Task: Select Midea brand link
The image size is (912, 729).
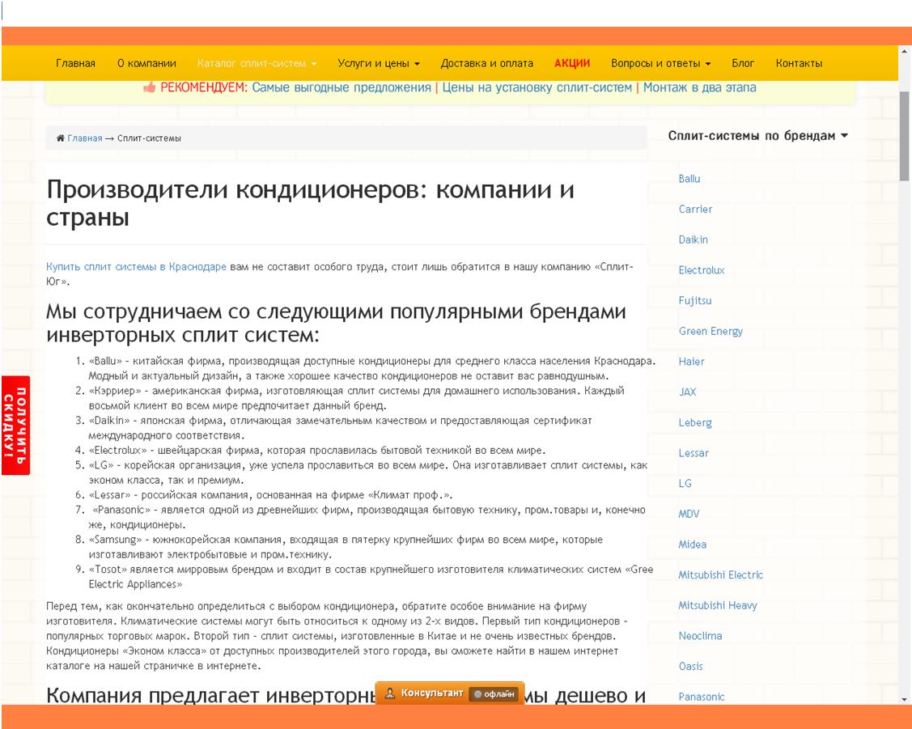Action: coord(692,545)
